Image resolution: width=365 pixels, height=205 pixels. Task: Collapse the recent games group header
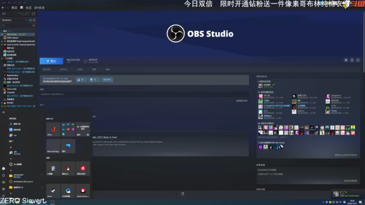click(x=5, y=31)
